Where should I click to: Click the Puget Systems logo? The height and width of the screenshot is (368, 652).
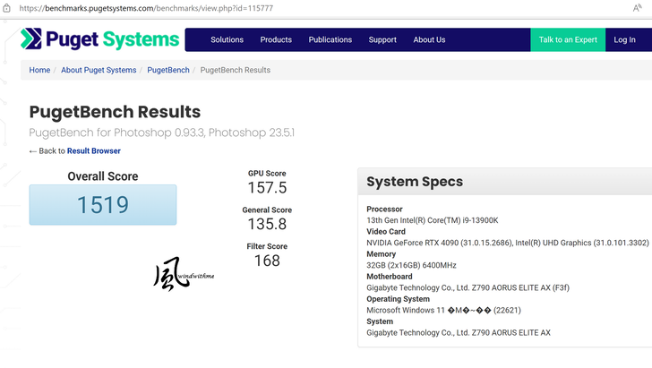99,39
